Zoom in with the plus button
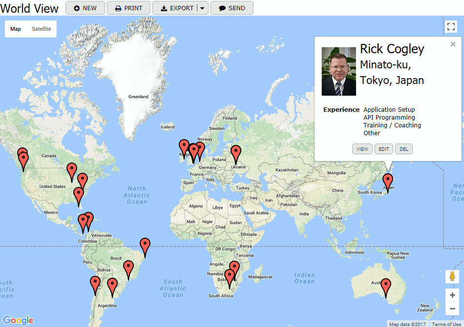The height and width of the screenshot is (327, 464). 452,295
